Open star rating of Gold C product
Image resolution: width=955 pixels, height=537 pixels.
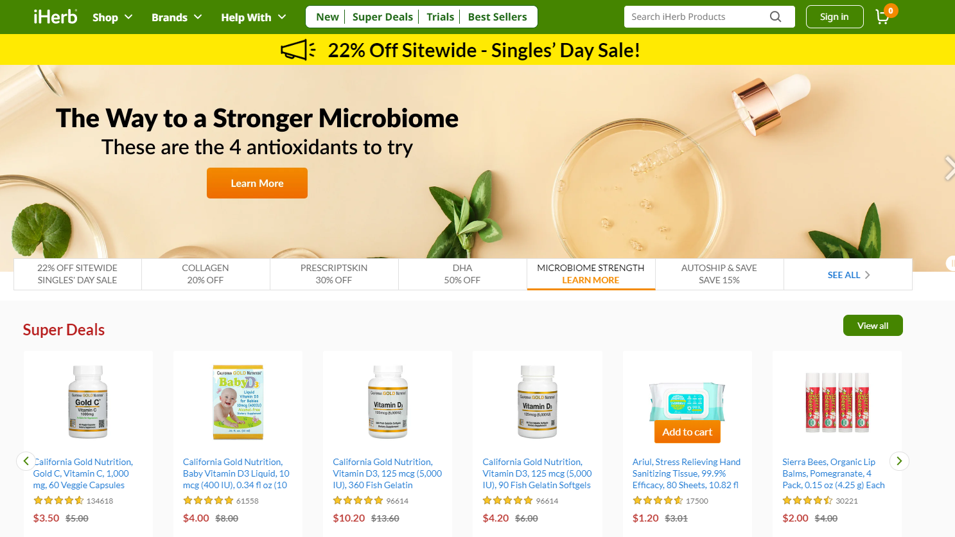[58, 500]
